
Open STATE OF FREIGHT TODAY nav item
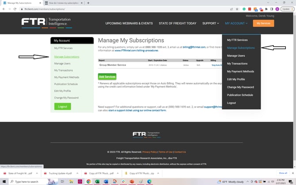pos(178,23)
